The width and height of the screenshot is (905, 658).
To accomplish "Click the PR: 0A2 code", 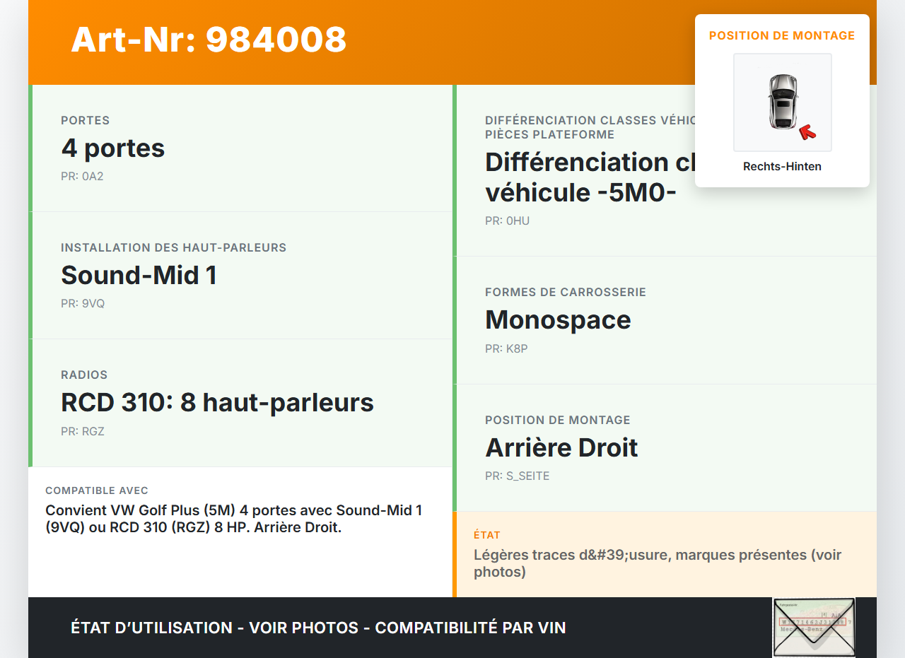I will (x=82, y=176).
